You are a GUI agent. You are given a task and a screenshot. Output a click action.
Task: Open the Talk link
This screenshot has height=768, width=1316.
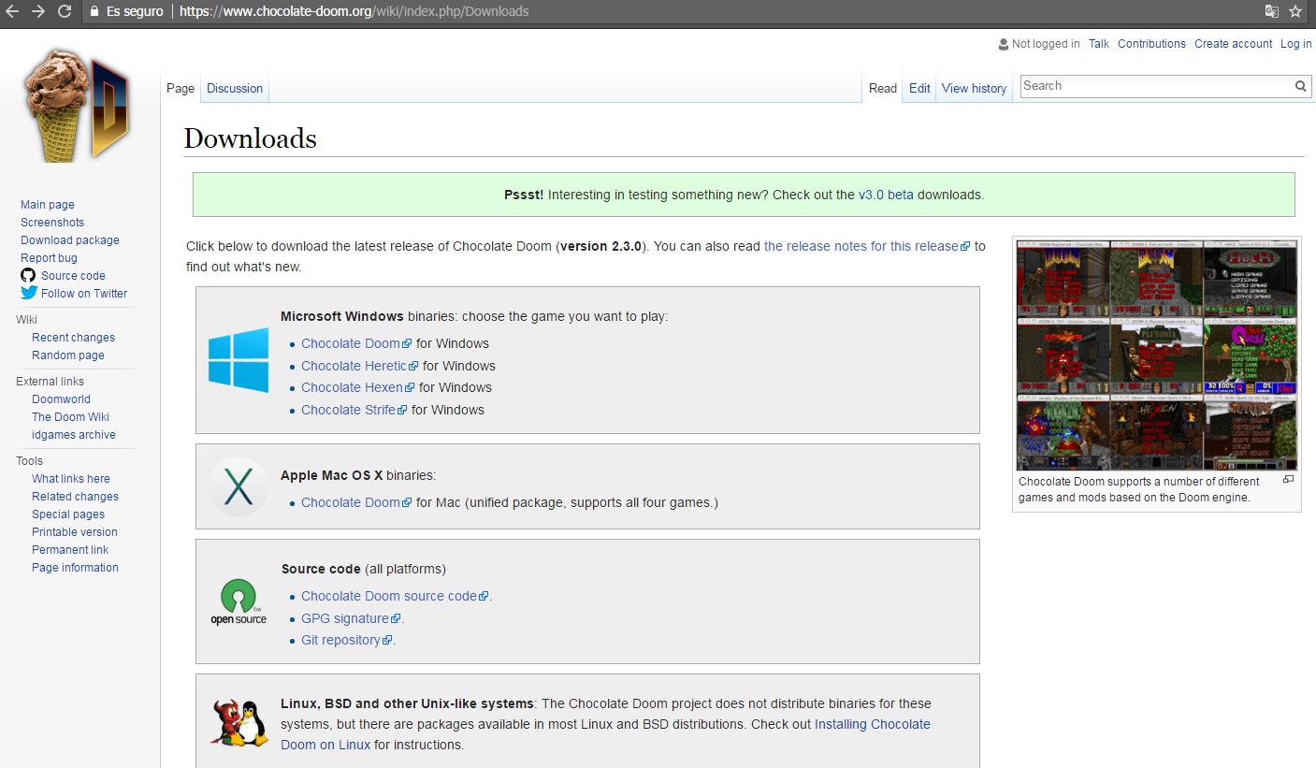point(1099,44)
